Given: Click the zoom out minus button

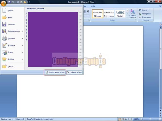Looking at the screenshot, I should [x=141, y=119].
